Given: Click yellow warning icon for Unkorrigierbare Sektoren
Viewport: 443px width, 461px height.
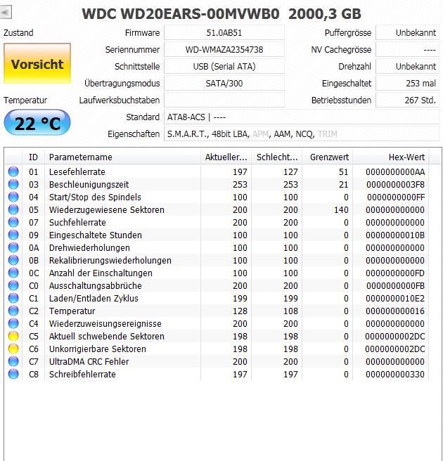Looking at the screenshot, I should 13,349.
